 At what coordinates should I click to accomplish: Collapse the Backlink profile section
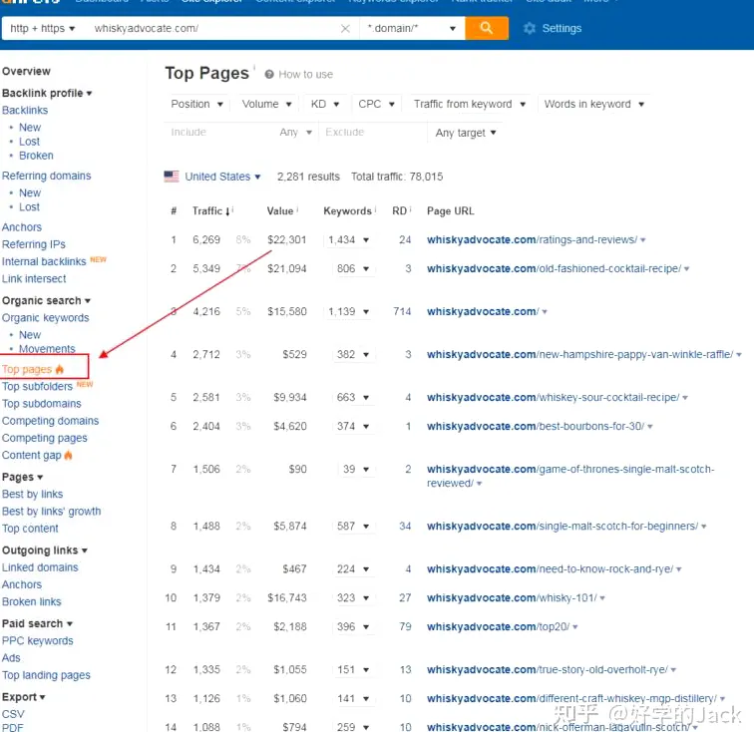pos(47,93)
